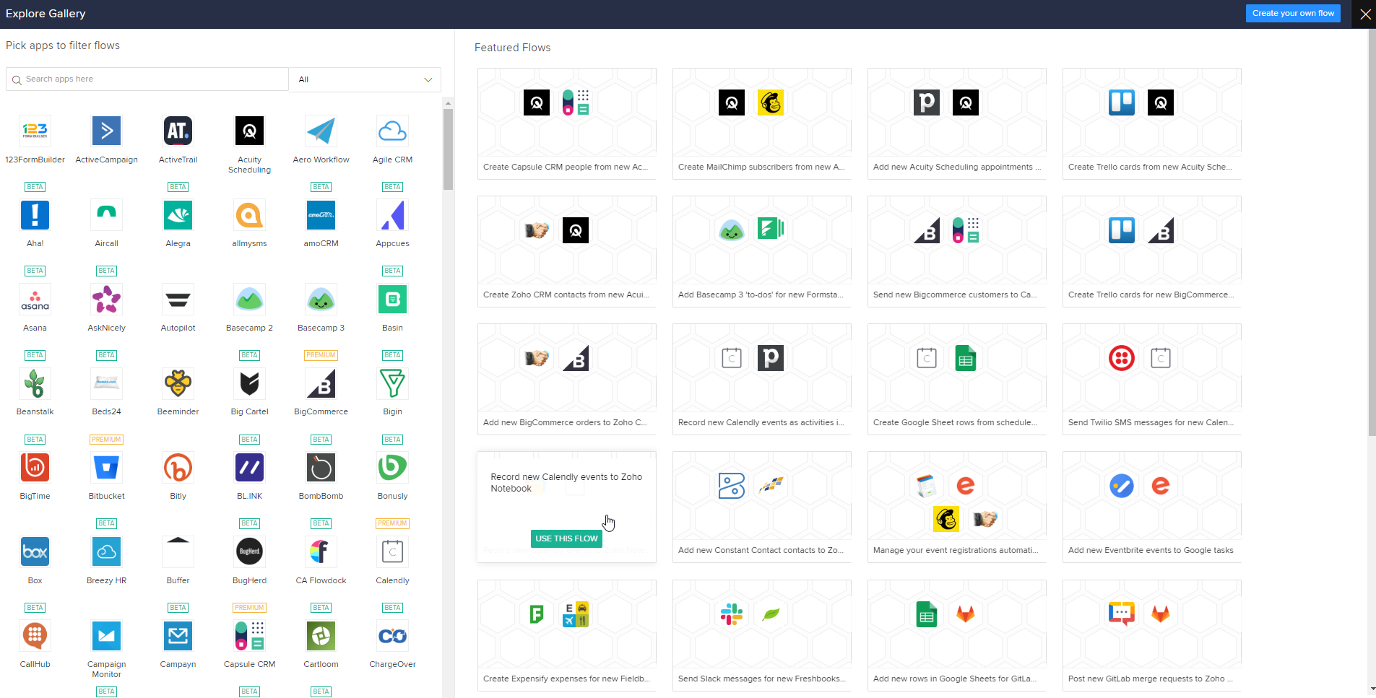Pick the BombBomb app icon
Image resolution: width=1376 pixels, height=698 pixels.
click(x=321, y=468)
